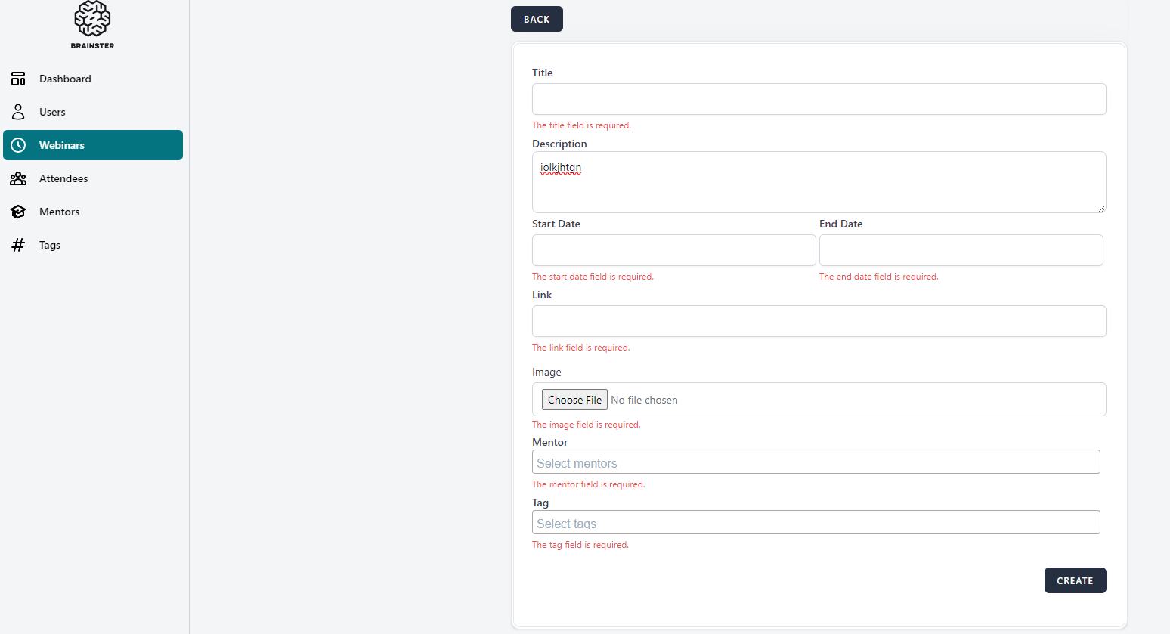The height and width of the screenshot is (634, 1170).
Task: Click Choose File to upload image
Action: [x=574, y=400]
